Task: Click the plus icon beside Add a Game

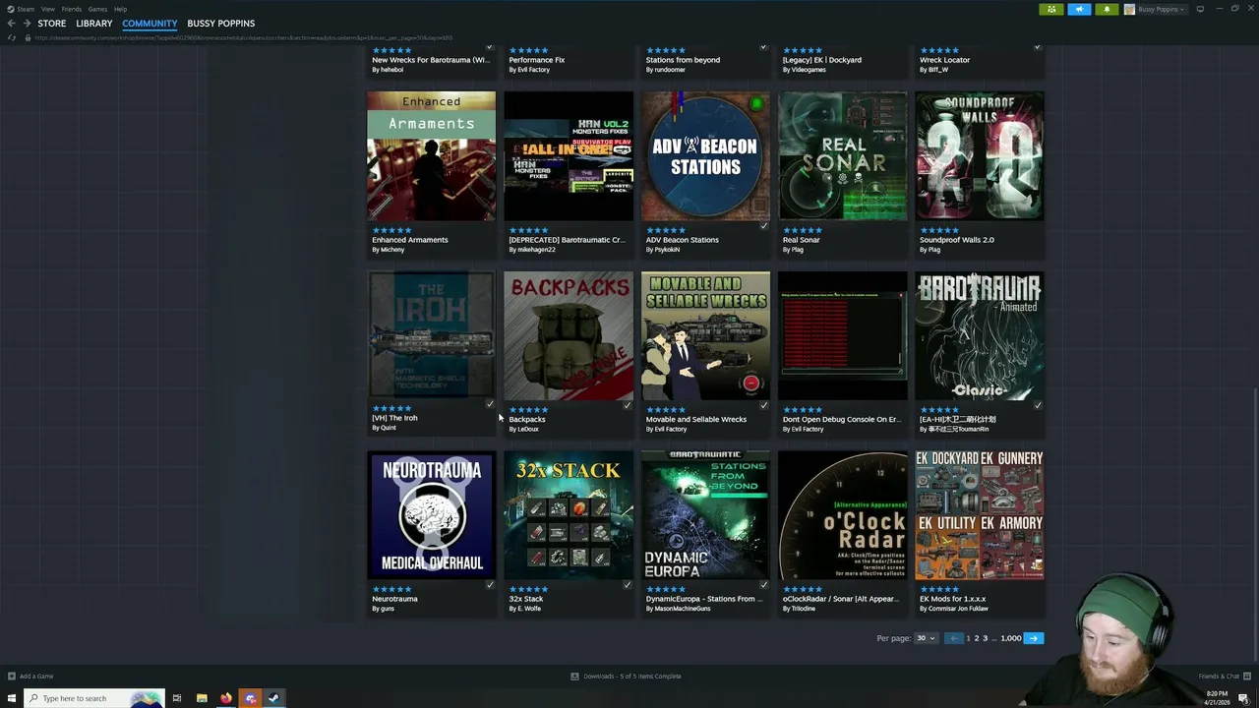Action: point(12,677)
